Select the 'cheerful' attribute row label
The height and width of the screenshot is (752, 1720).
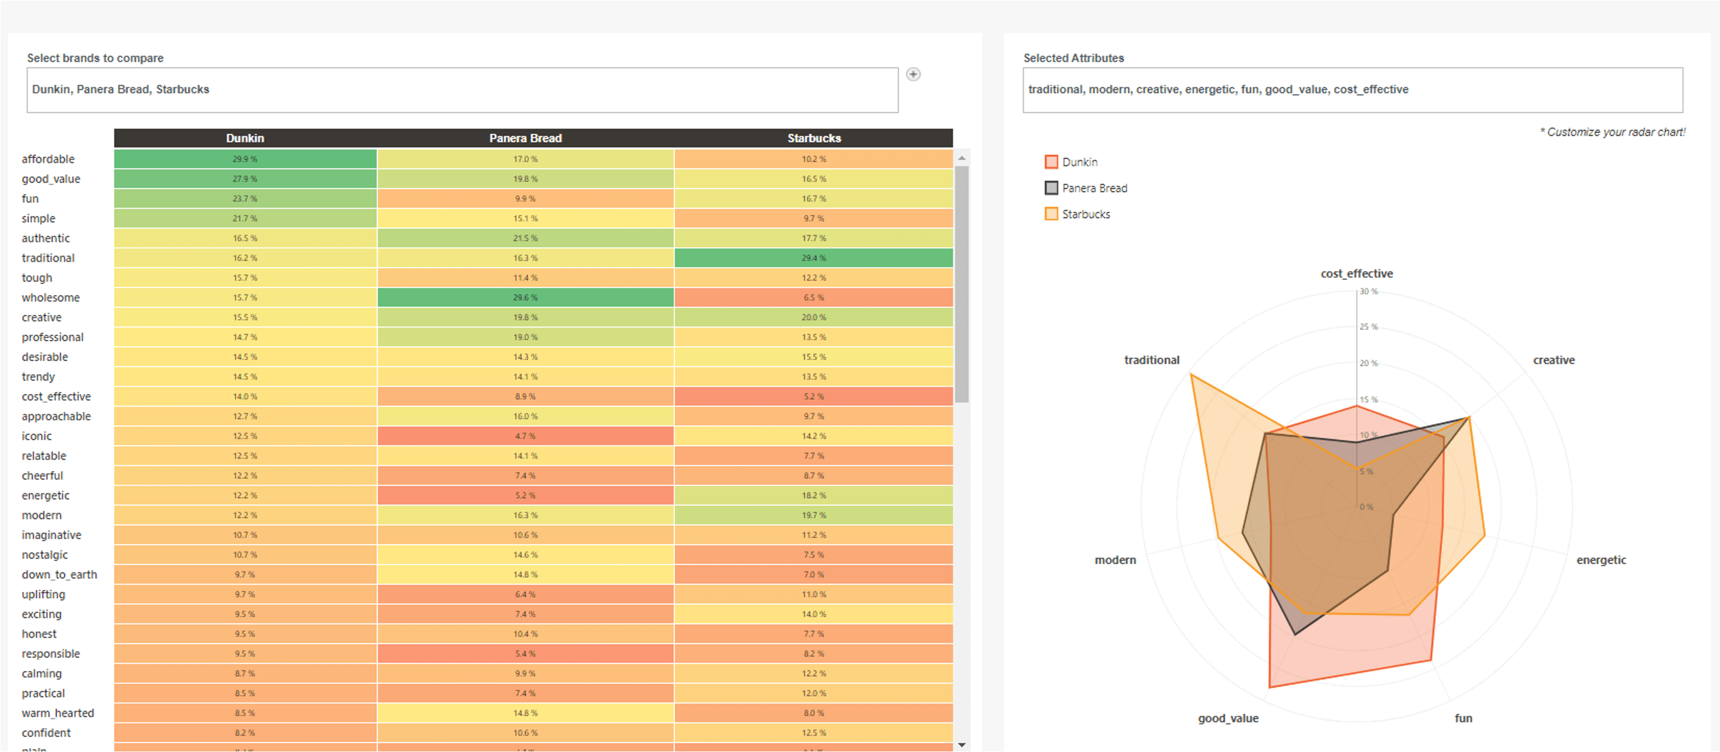(x=42, y=476)
